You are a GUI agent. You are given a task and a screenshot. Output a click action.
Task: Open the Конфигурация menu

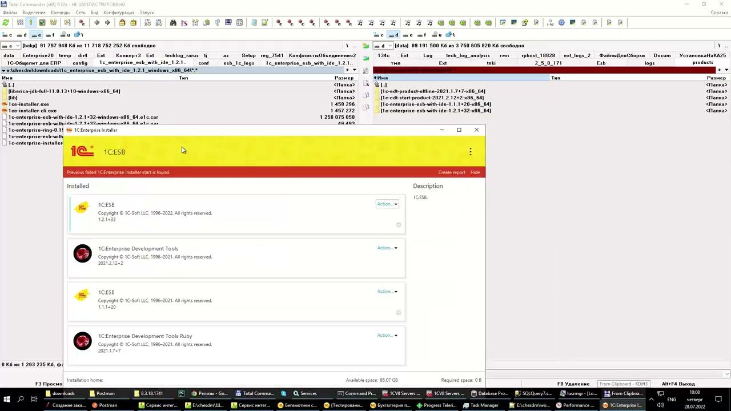[119, 13]
